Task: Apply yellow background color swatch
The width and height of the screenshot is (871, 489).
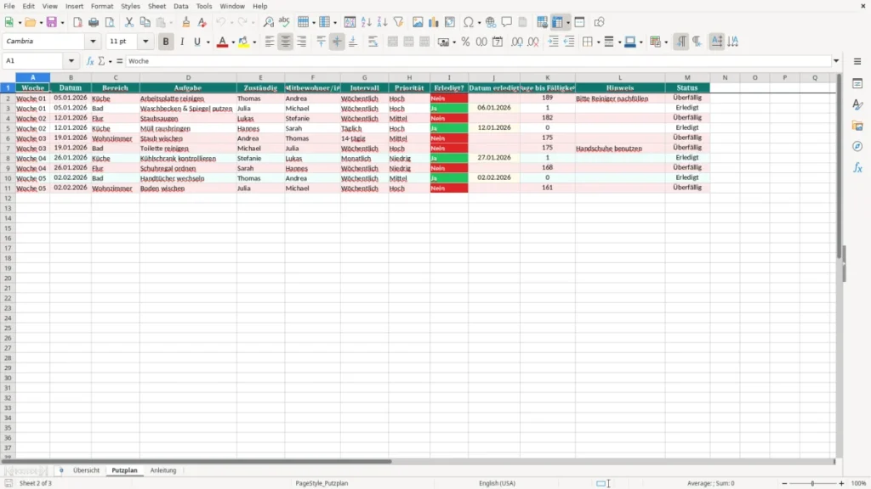Action: [243, 42]
